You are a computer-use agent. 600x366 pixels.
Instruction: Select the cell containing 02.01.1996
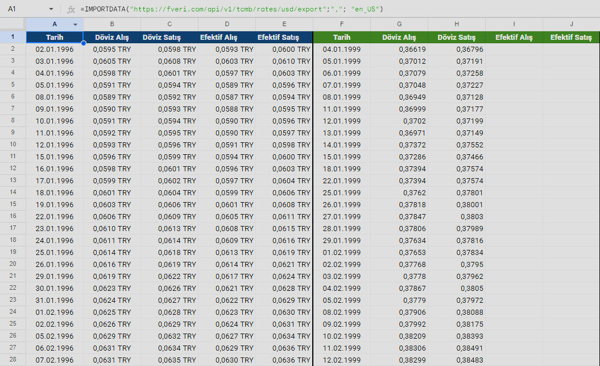pyautogui.click(x=55, y=48)
